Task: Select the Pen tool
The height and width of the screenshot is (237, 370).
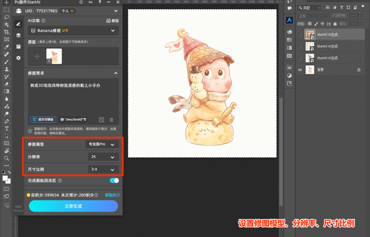Action: coord(7,121)
